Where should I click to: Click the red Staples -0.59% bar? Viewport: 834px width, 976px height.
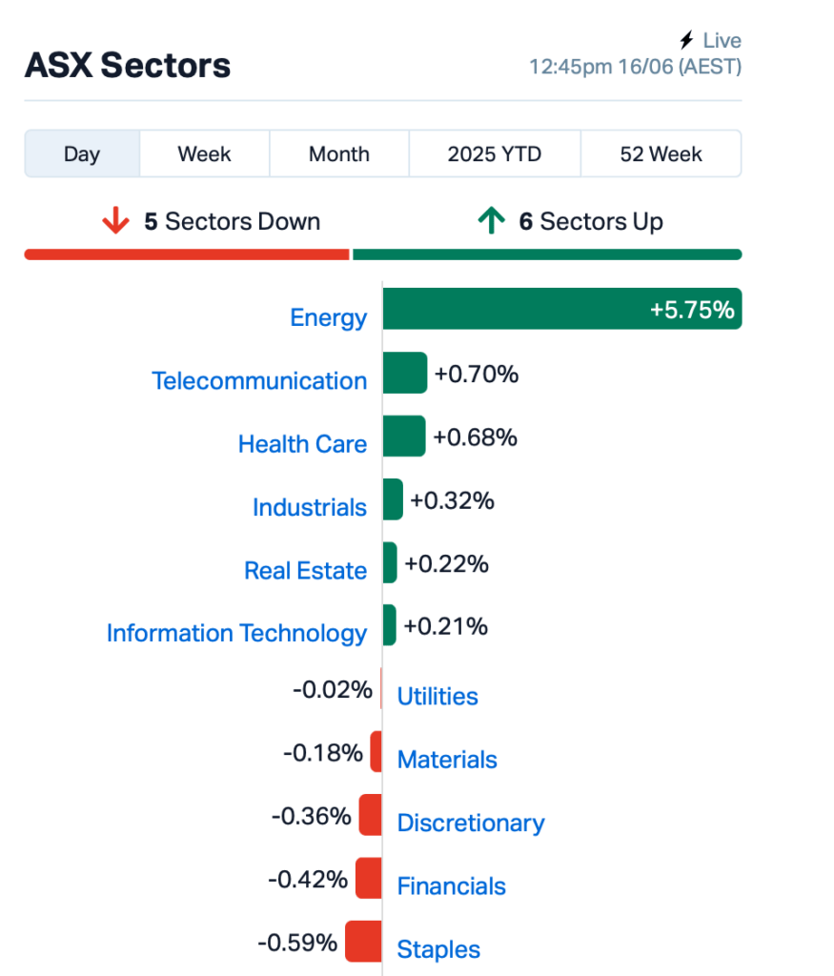point(363,941)
